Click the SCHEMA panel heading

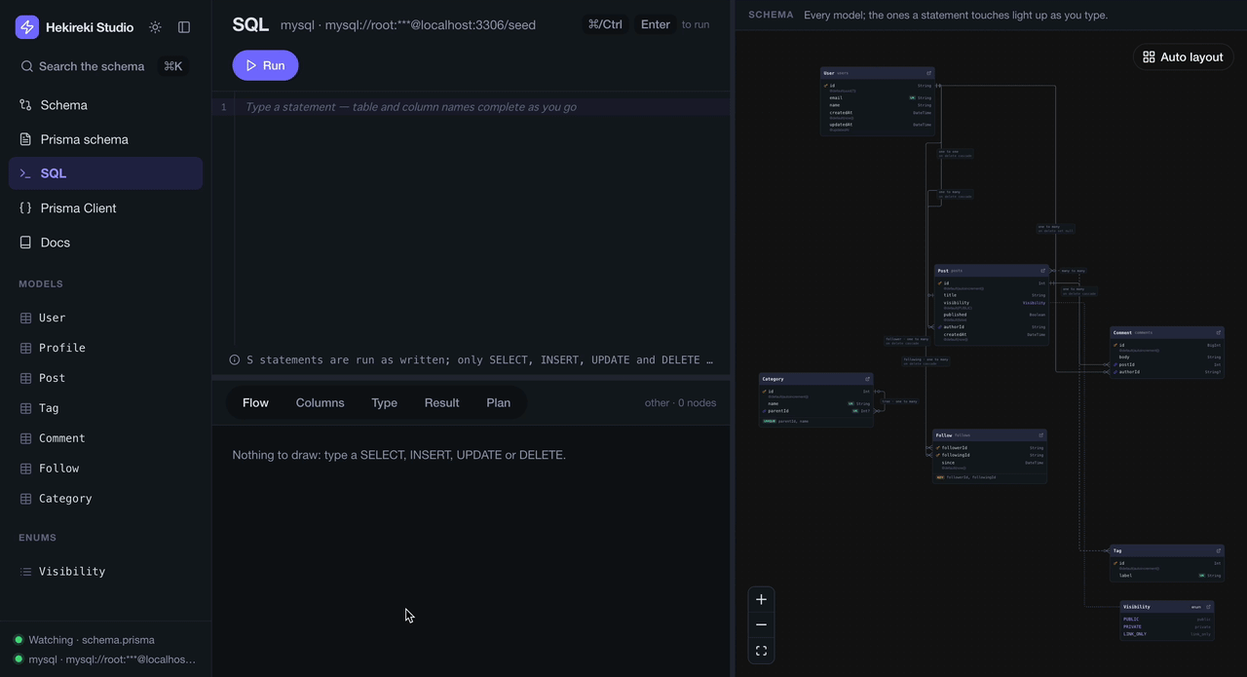(x=771, y=16)
